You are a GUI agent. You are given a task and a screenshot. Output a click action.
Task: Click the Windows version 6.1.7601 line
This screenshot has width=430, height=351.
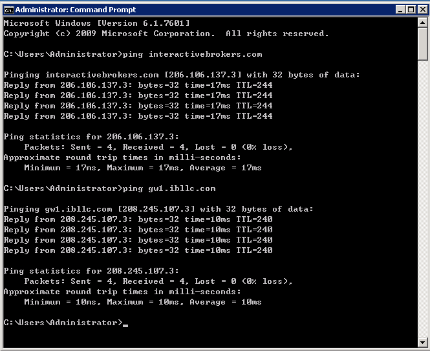[x=96, y=23]
